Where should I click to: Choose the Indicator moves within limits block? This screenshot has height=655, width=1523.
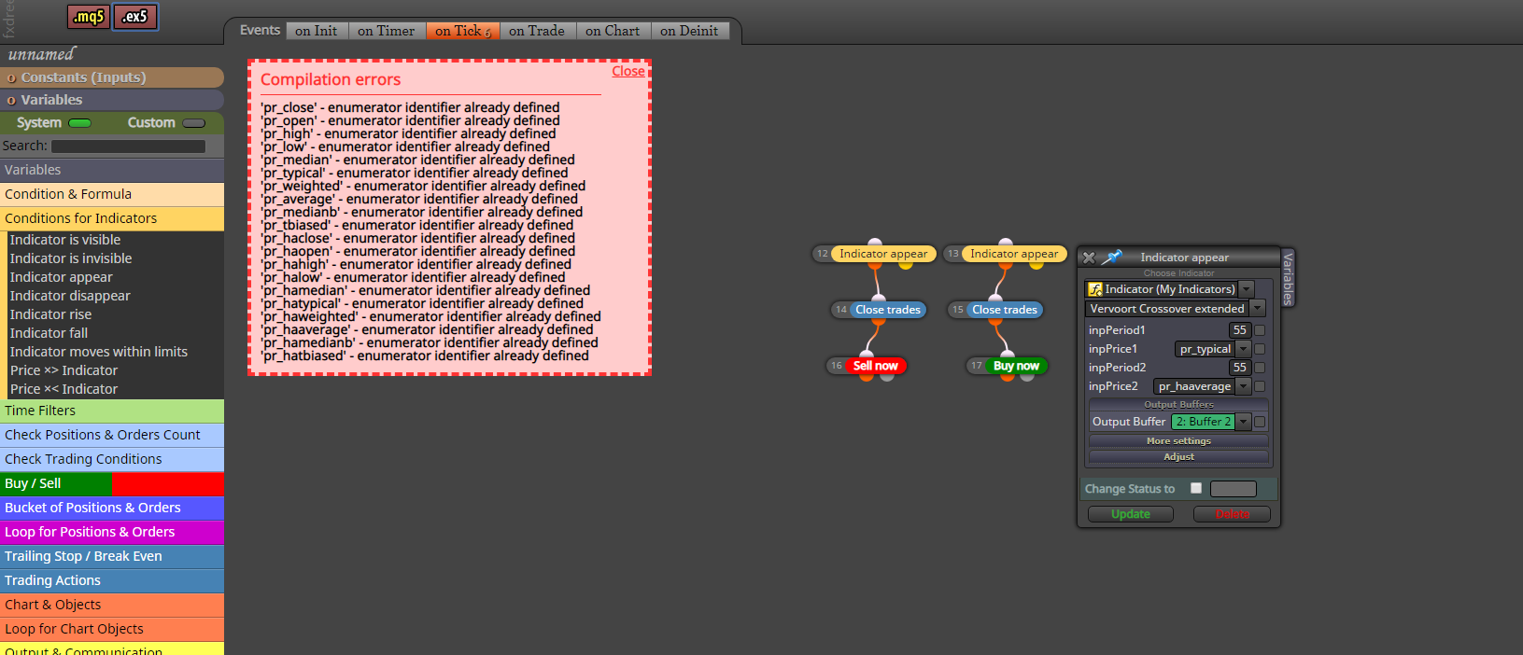click(99, 352)
